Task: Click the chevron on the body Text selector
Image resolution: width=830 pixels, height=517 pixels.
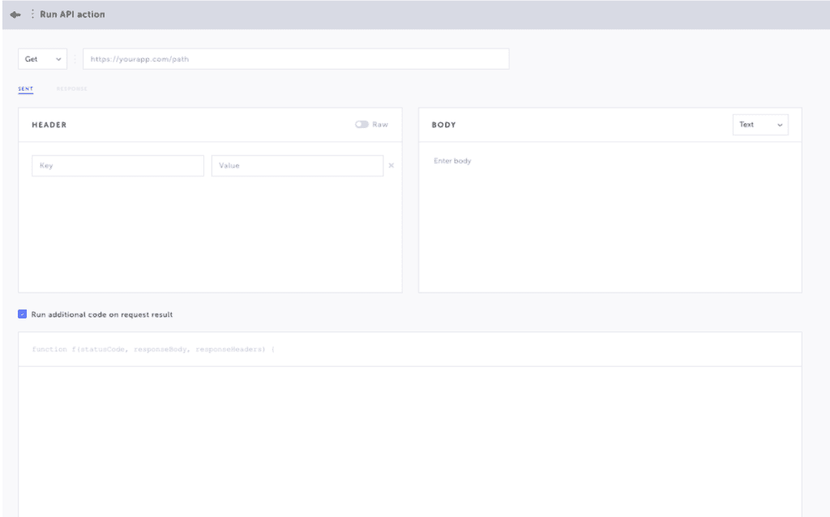Action: point(780,125)
